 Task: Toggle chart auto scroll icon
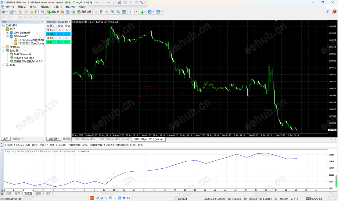tap(130, 12)
